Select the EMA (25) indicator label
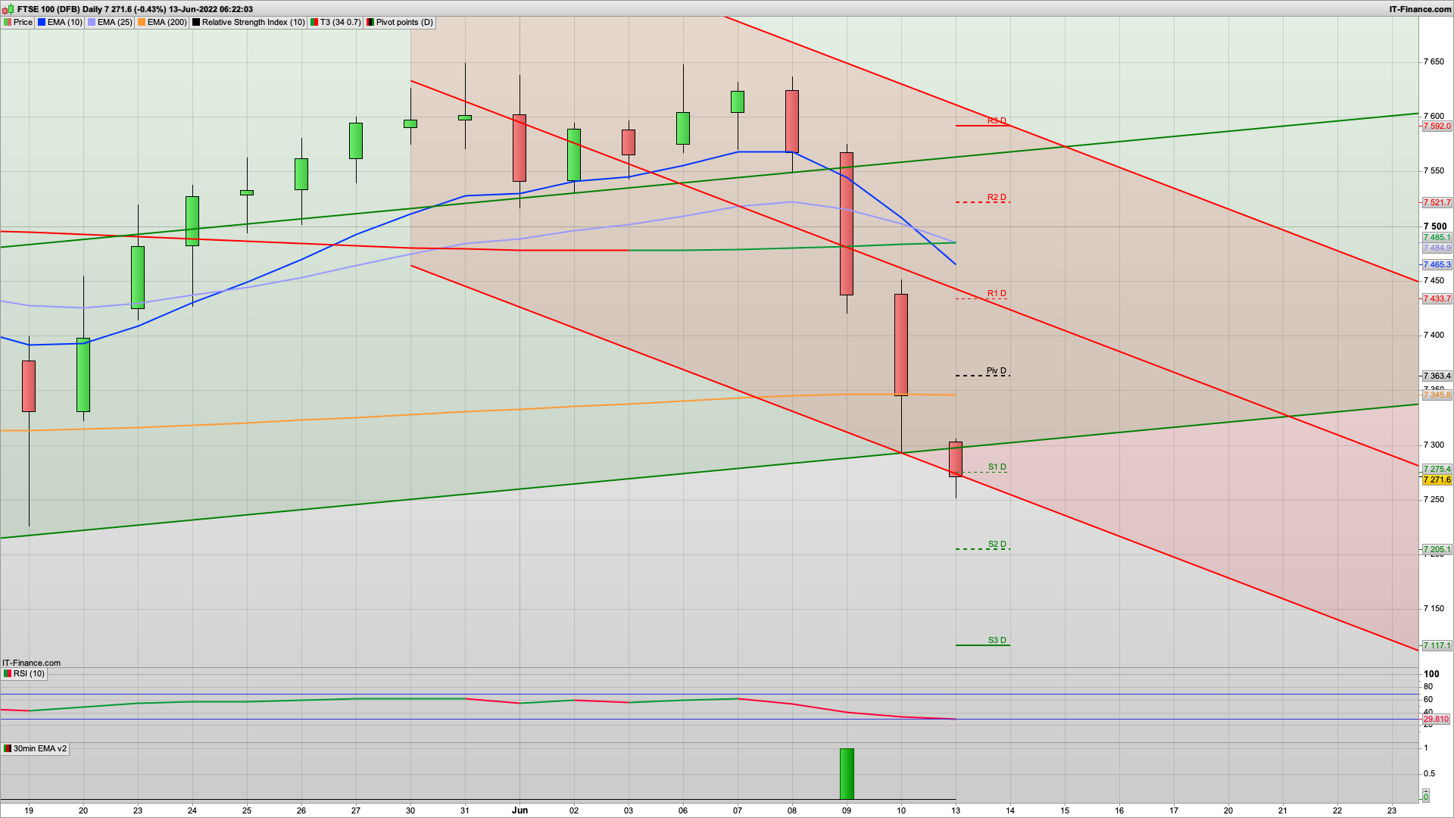This screenshot has height=818, width=1454. [114, 22]
